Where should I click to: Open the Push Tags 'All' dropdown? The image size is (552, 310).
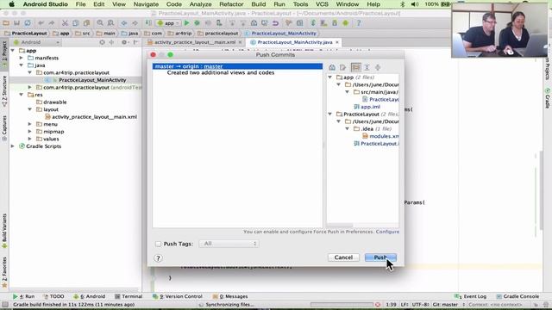(229, 244)
